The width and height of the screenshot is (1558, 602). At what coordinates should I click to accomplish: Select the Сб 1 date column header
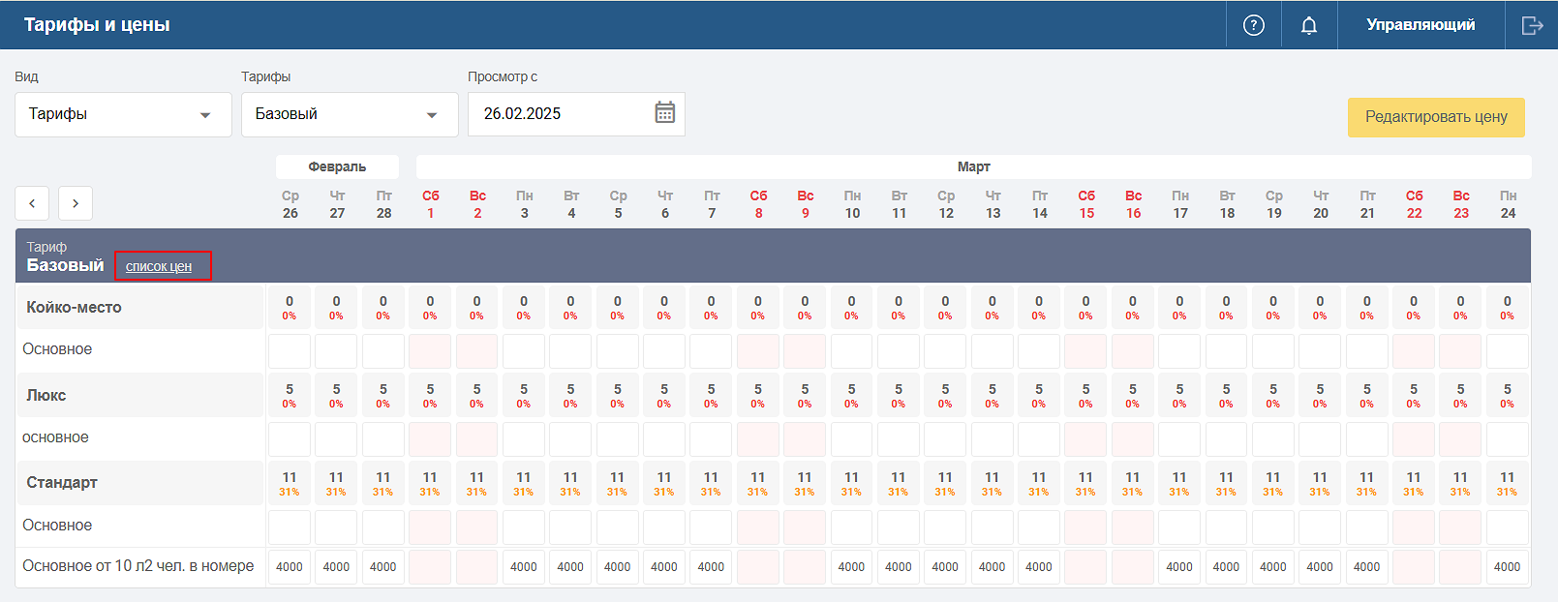(431, 204)
